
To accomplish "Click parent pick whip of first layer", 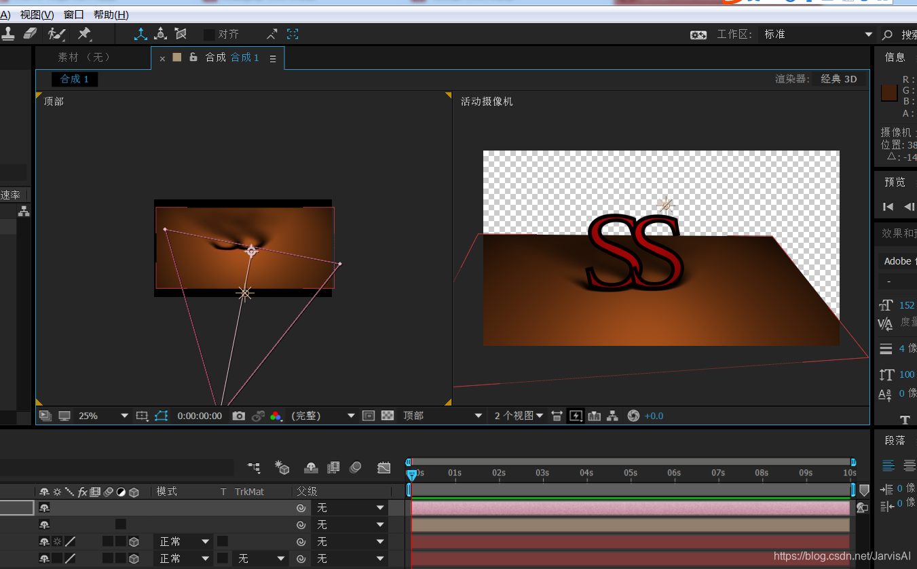I will (301, 507).
